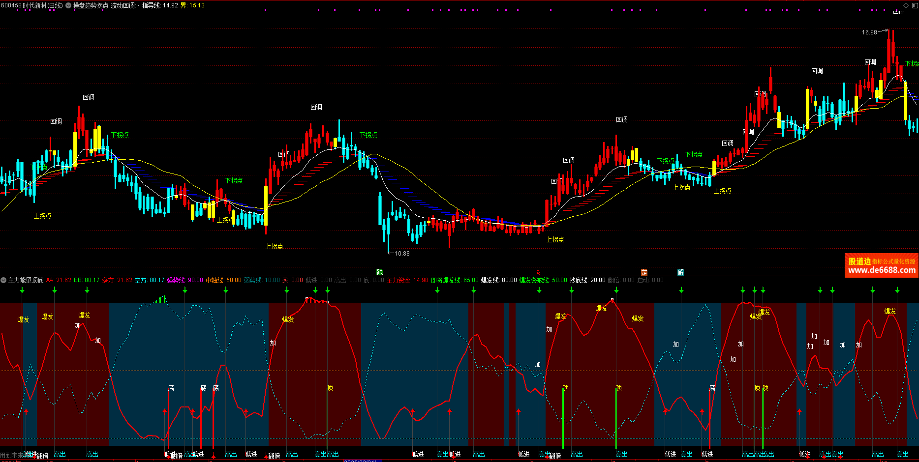Viewport: 919px width, 462px height.
Task: Click the 10.88 low price label
Action: tap(402, 254)
